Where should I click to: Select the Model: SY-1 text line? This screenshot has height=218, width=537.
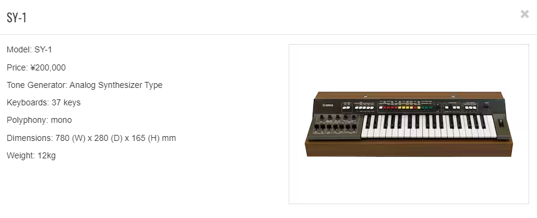(x=30, y=49)
